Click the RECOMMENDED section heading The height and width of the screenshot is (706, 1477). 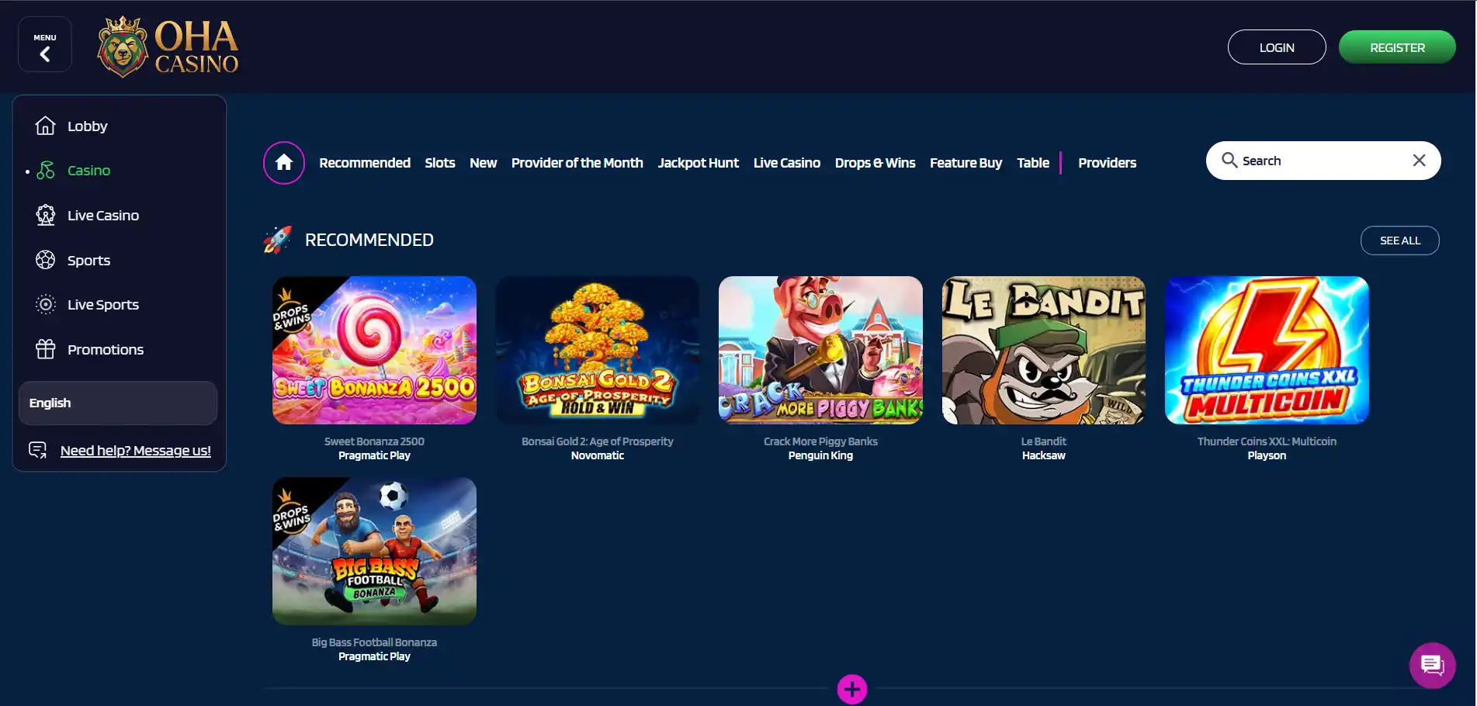point(369,241)
